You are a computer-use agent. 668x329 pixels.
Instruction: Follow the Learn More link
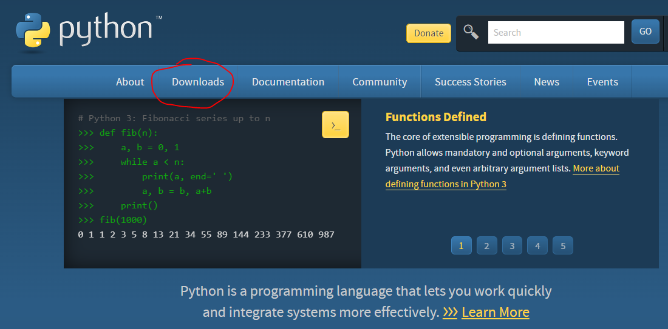496,313
